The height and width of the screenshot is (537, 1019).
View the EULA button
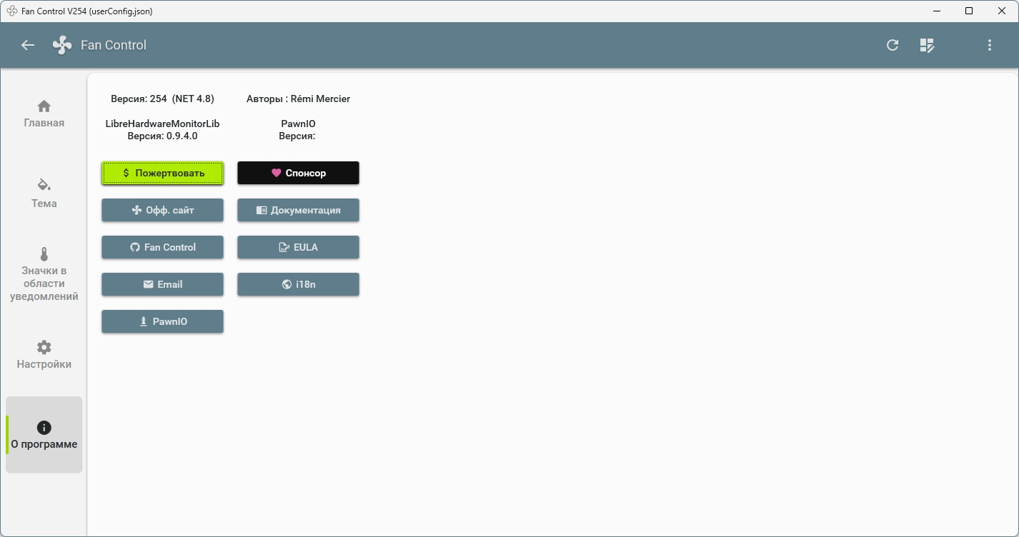[298, 247]
